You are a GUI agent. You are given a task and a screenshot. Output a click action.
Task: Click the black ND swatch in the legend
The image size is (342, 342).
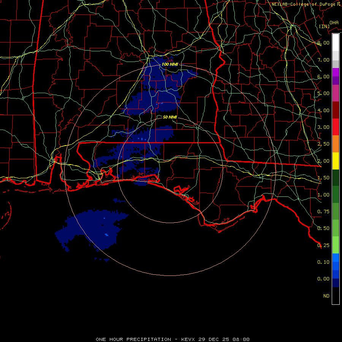[336, 296]
